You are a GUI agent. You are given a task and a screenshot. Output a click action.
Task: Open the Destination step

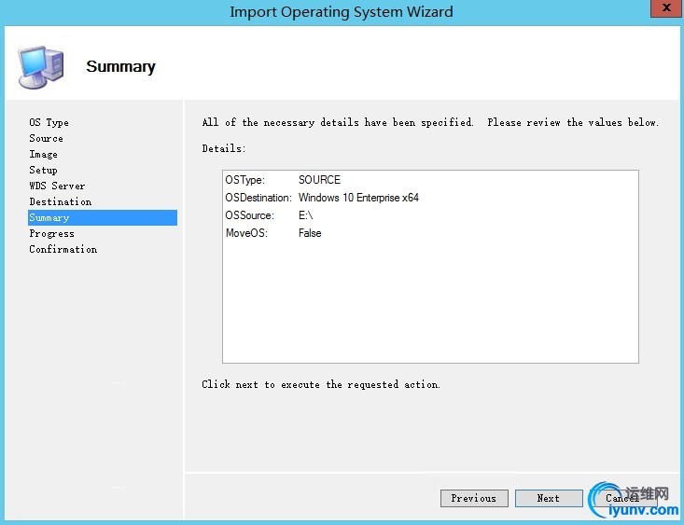tap(61, 201)
